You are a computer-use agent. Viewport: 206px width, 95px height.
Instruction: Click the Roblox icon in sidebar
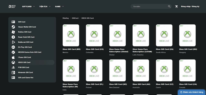13,32
